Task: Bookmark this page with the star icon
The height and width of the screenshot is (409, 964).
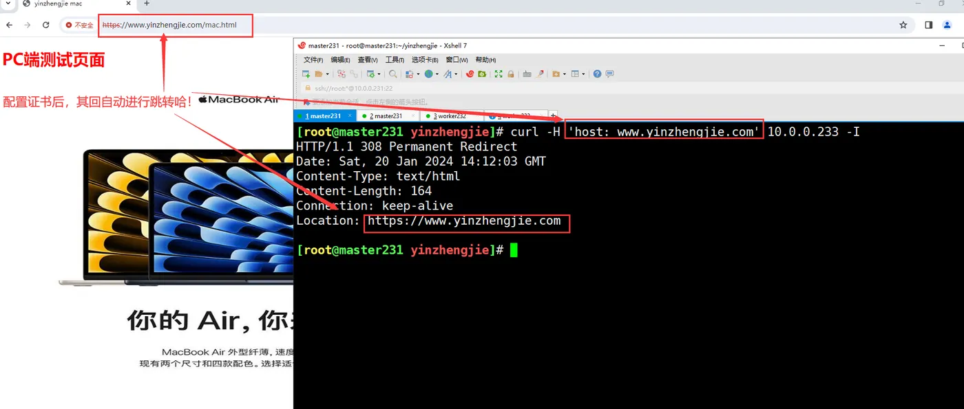Action: (x=903, y=25)
